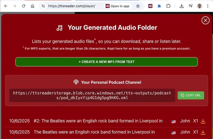Open the browser extensions menu

tap(168, 6)
